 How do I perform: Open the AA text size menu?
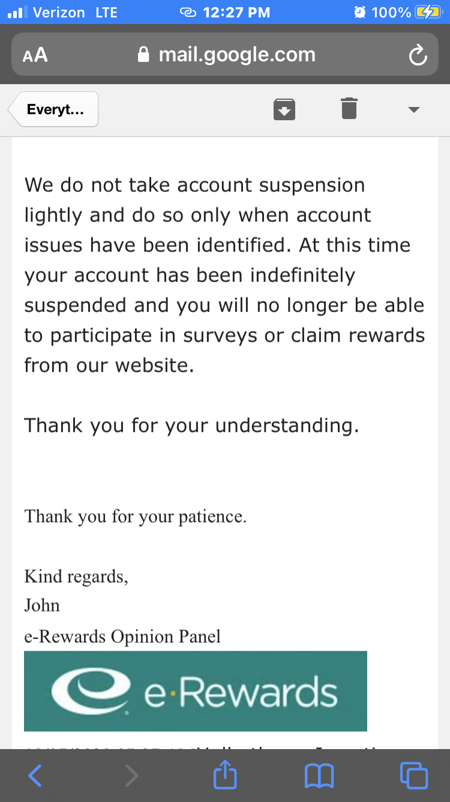(35, 55)
